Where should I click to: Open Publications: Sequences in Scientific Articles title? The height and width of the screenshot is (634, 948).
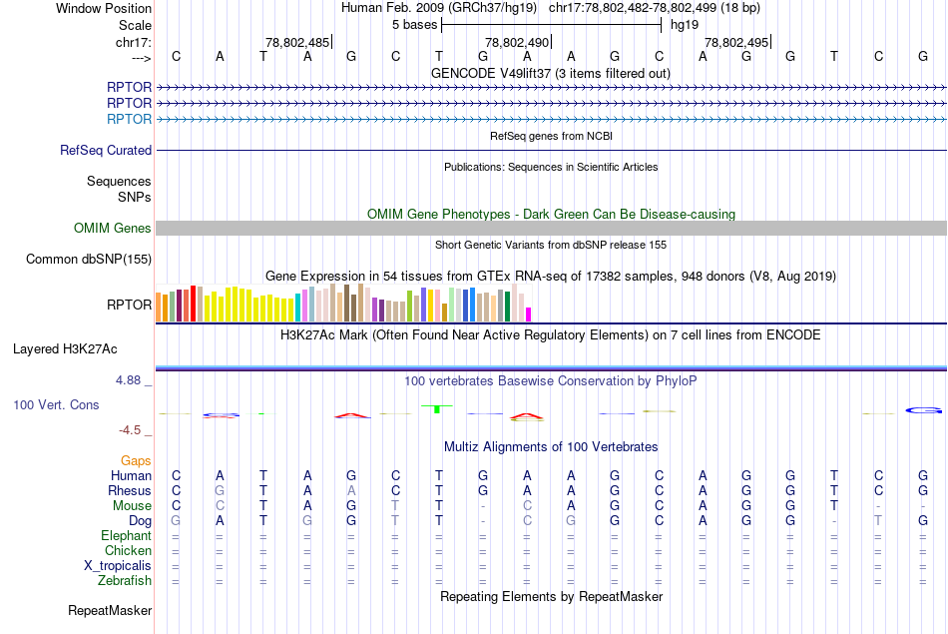point(551,167)
